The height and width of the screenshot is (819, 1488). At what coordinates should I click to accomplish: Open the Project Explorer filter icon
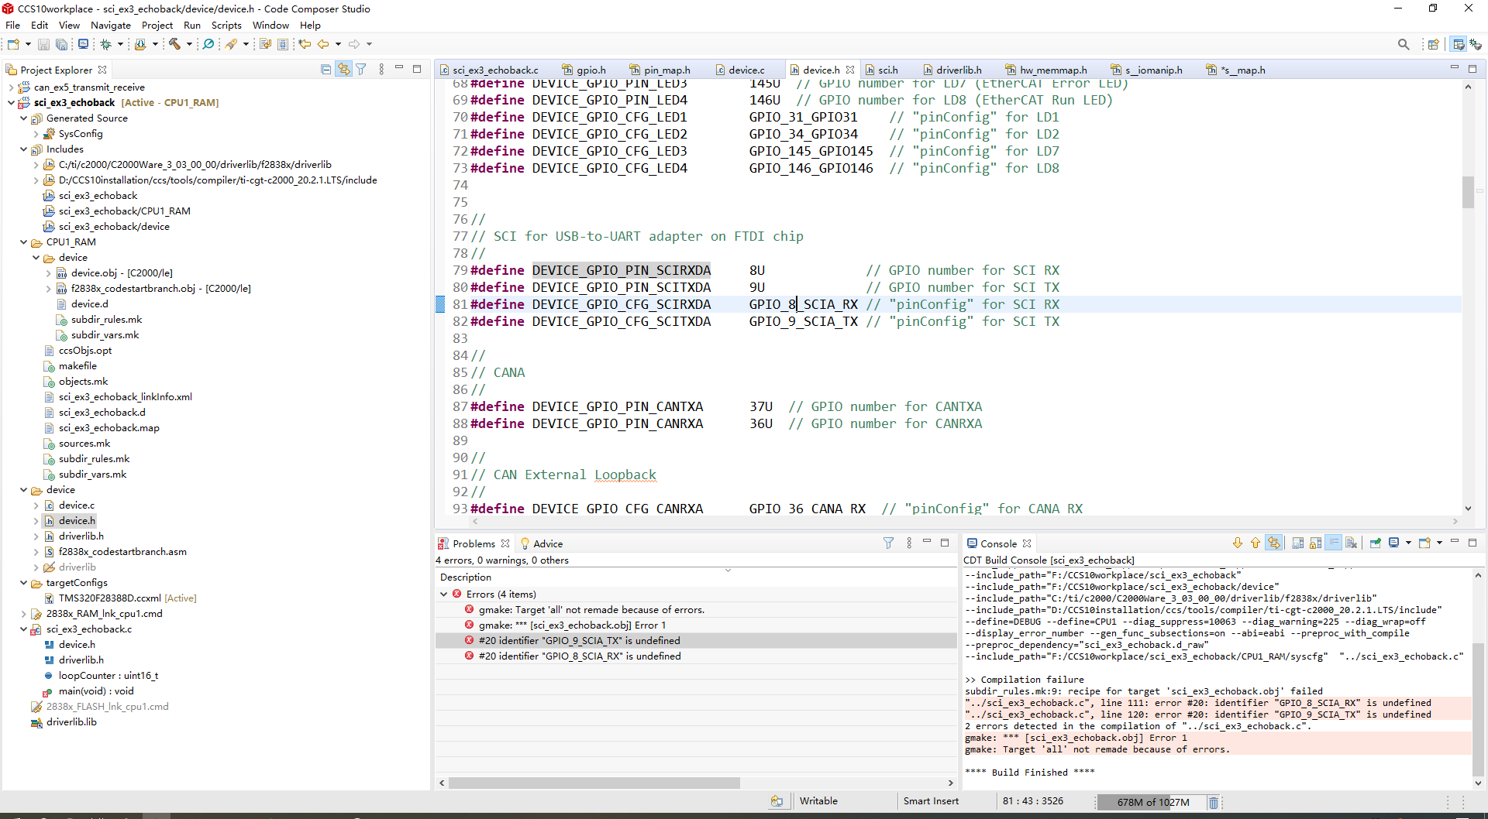pos(361,70)
